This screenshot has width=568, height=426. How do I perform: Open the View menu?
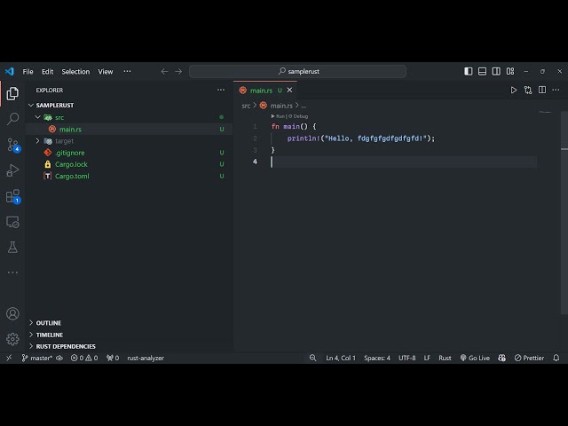click(x=105, y=71)
